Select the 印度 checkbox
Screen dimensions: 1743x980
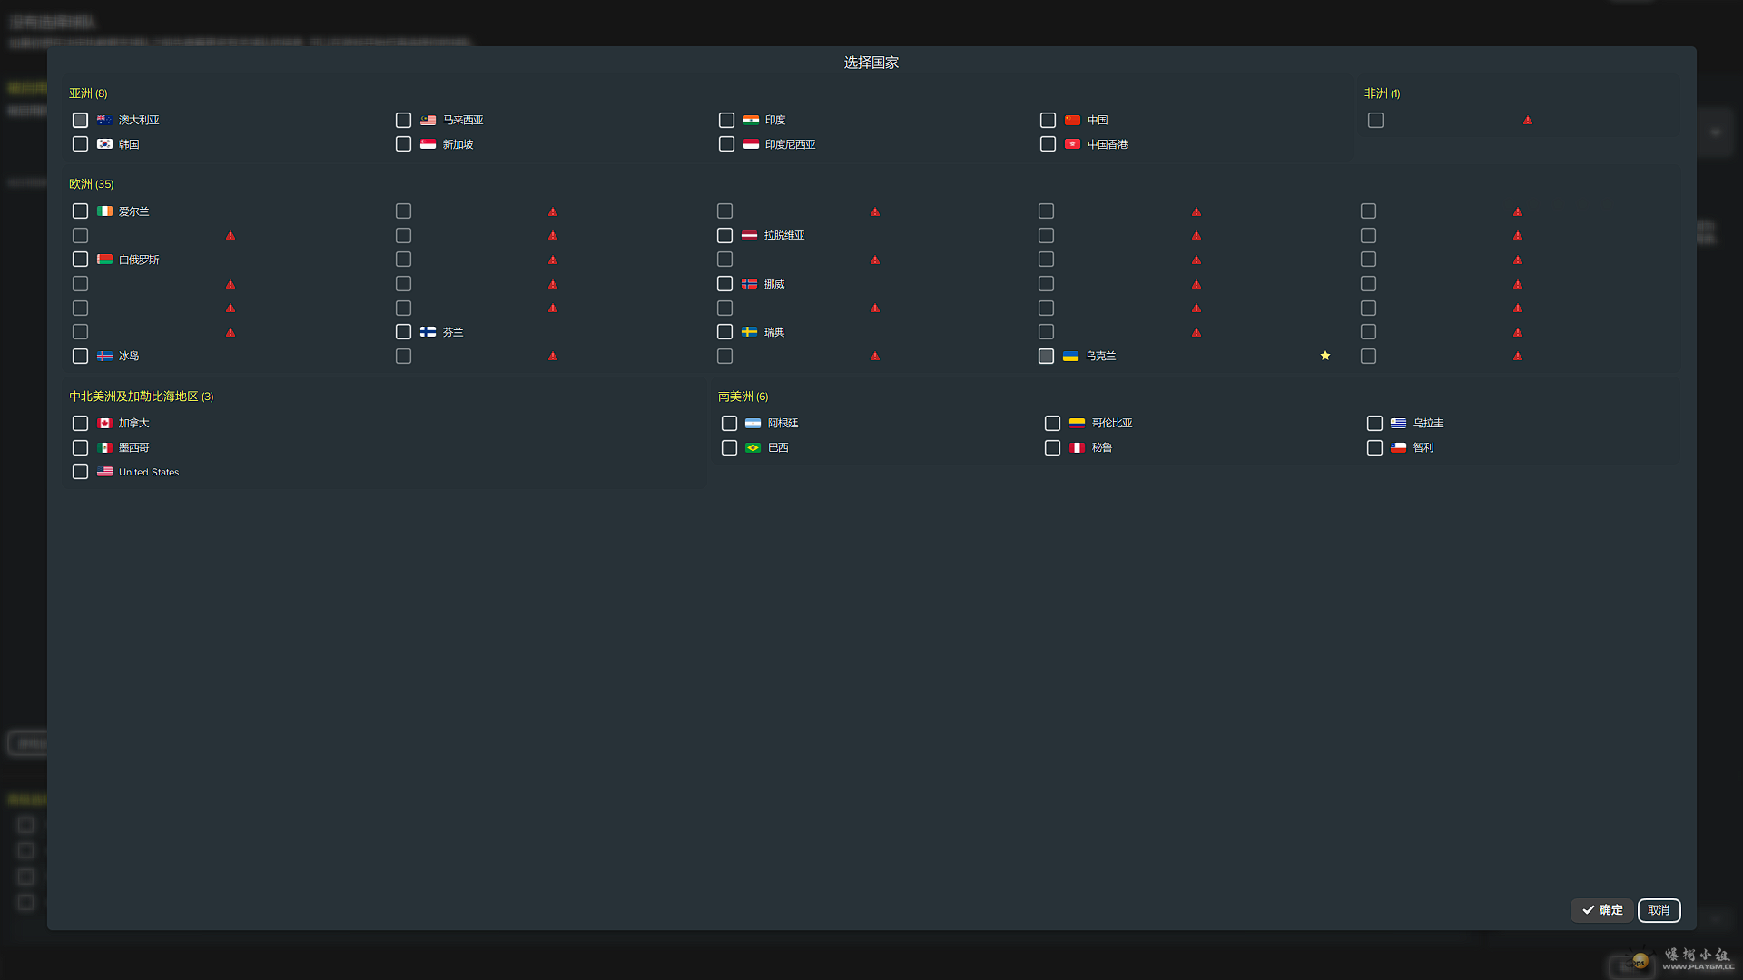point(726,120)
